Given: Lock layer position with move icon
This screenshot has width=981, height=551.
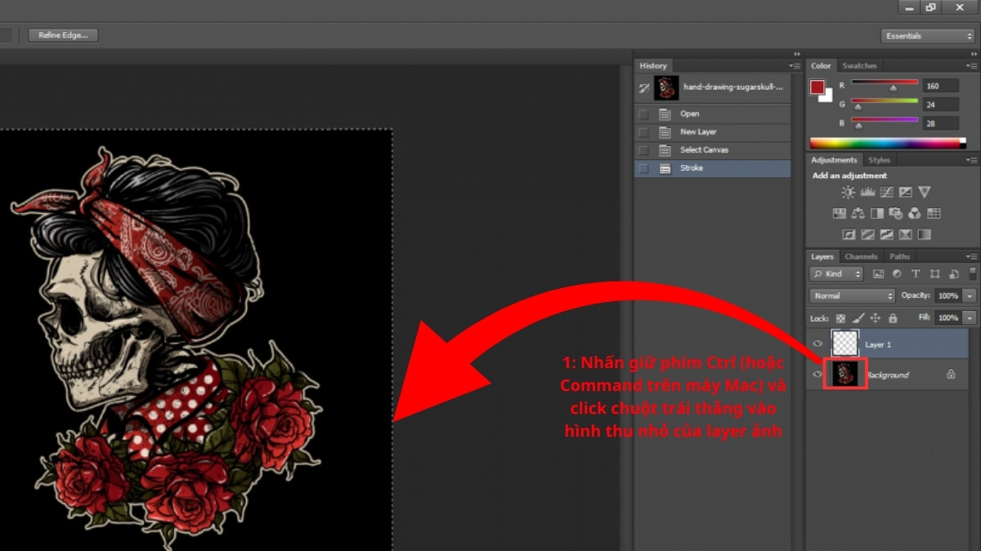Looking at the screenshot, I should pos(876,318).
